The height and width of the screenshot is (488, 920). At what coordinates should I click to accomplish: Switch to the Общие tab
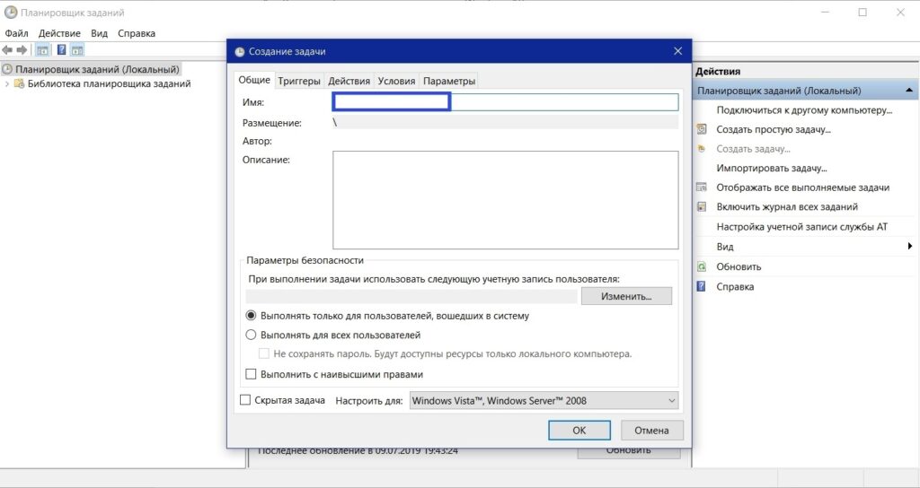click(254, 80)
